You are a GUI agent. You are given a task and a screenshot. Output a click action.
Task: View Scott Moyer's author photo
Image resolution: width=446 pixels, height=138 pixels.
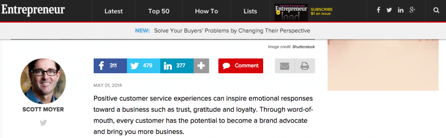click(x=43, y=81)
